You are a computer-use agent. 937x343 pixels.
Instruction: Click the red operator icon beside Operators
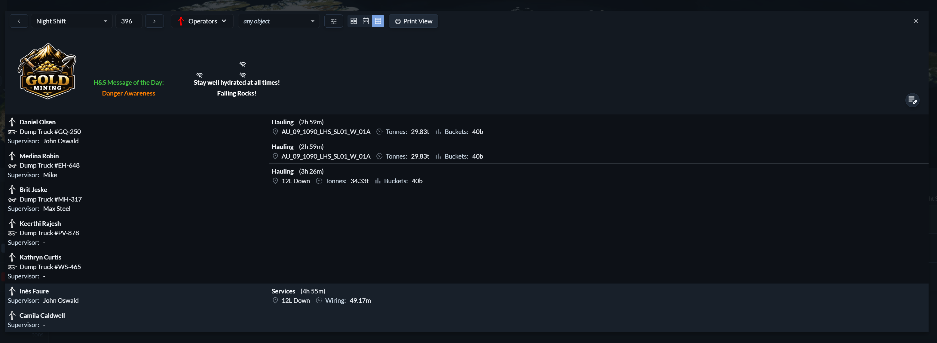click(181, 21)
